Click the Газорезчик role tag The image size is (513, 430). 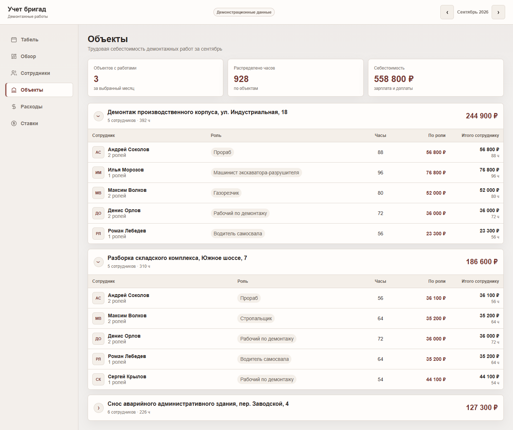point(226,193)
